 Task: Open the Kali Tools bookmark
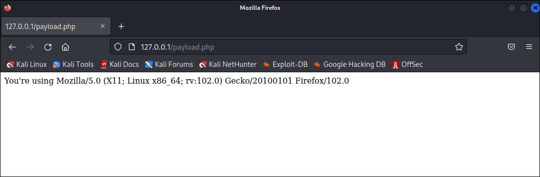click(73, 64)
